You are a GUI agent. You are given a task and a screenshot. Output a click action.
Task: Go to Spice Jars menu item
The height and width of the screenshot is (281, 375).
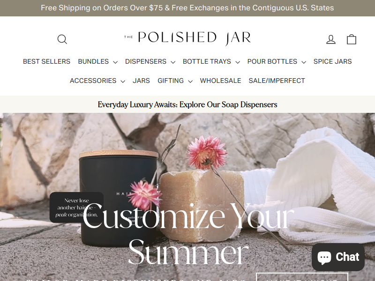[x=332, y=62]
